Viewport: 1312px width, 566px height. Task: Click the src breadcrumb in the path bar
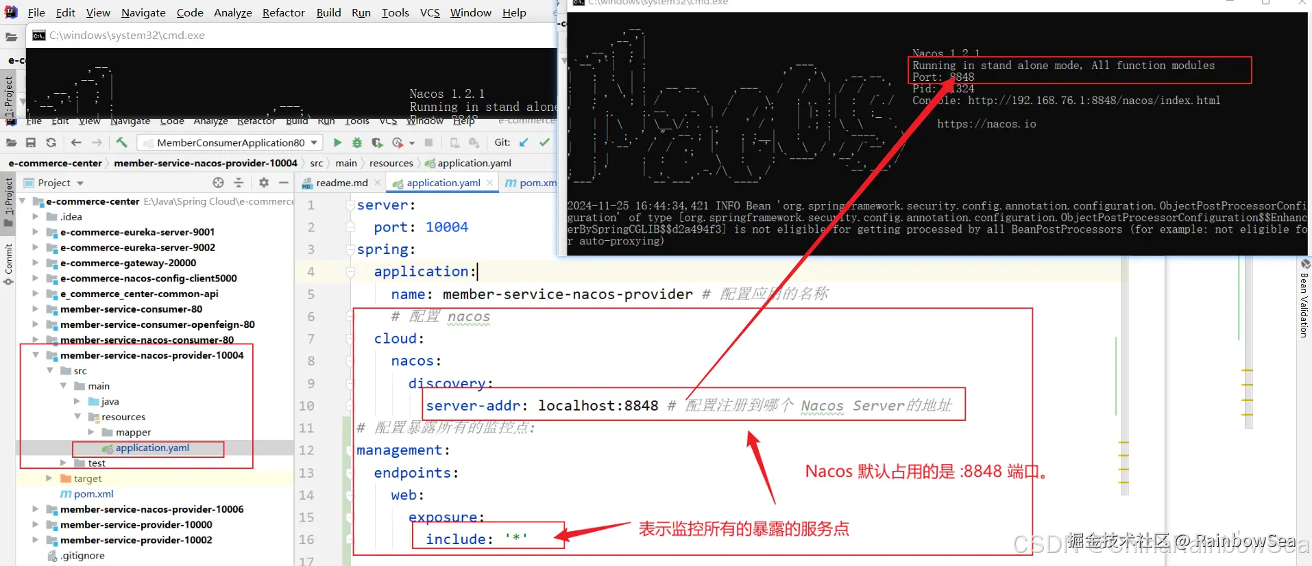pyautogui.click(x=316, y=163)
